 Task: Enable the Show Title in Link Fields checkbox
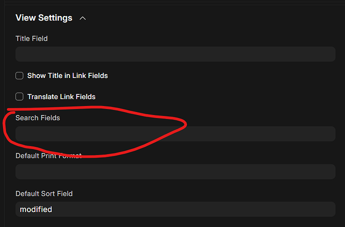click(19, 75)
